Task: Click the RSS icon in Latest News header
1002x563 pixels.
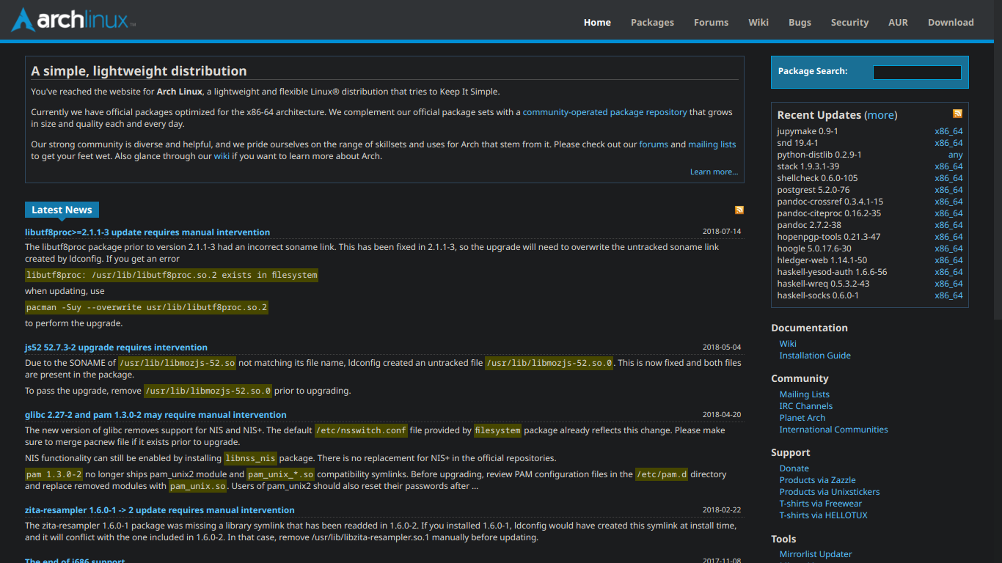Action: pos(739,210)
